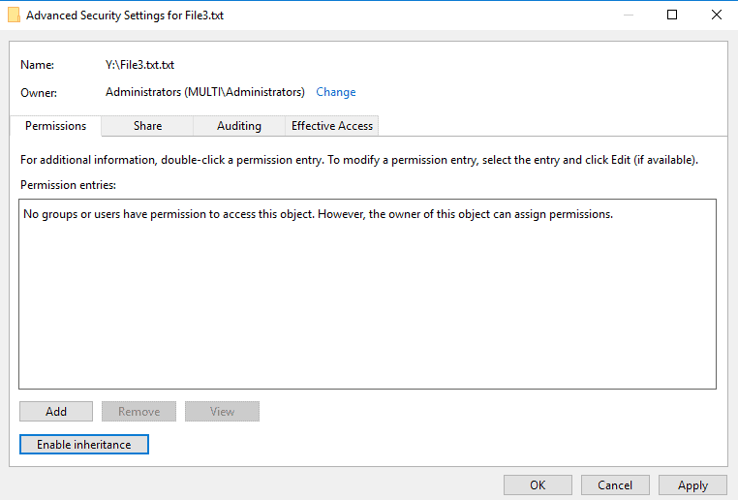738x500 pixels.
Task: Close the Advanced Security Settings dialog
Action: point(716,16)
